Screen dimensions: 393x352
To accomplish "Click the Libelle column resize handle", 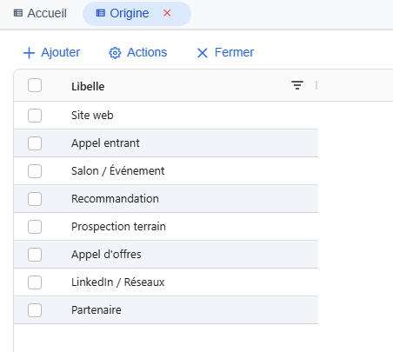I will point(316,85).
